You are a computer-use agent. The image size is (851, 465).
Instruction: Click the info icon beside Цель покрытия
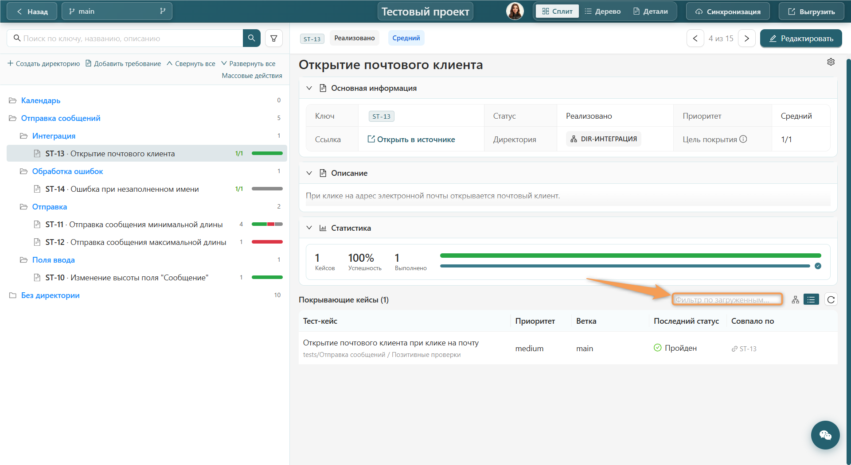743,139
